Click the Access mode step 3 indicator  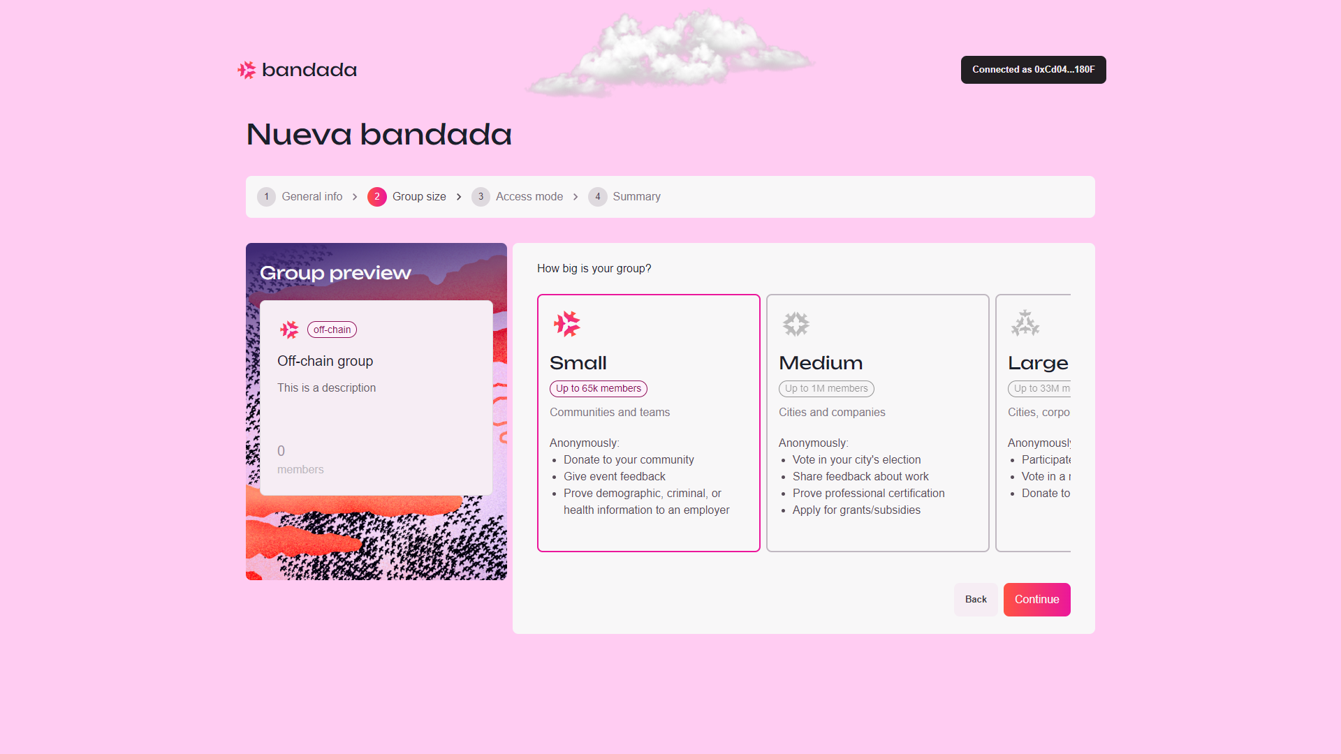click(x=480, y=196)
